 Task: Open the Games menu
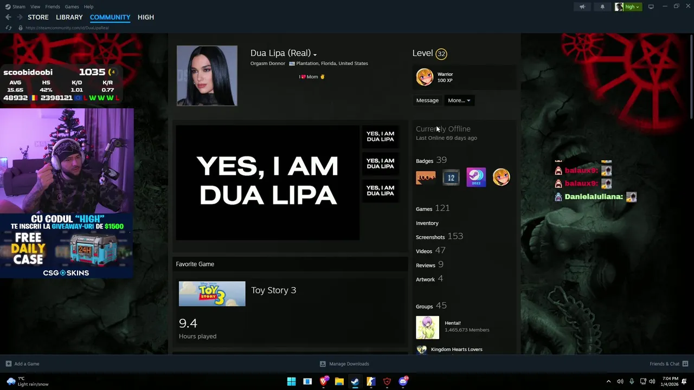(72, 6)
